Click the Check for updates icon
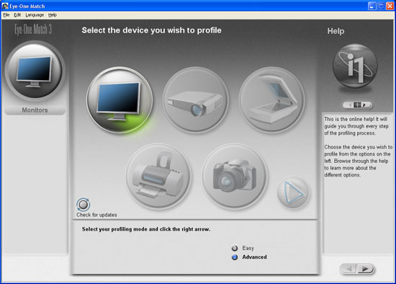Image resolution: width=396 pixels, height=284 pixels. click(83, 205)
